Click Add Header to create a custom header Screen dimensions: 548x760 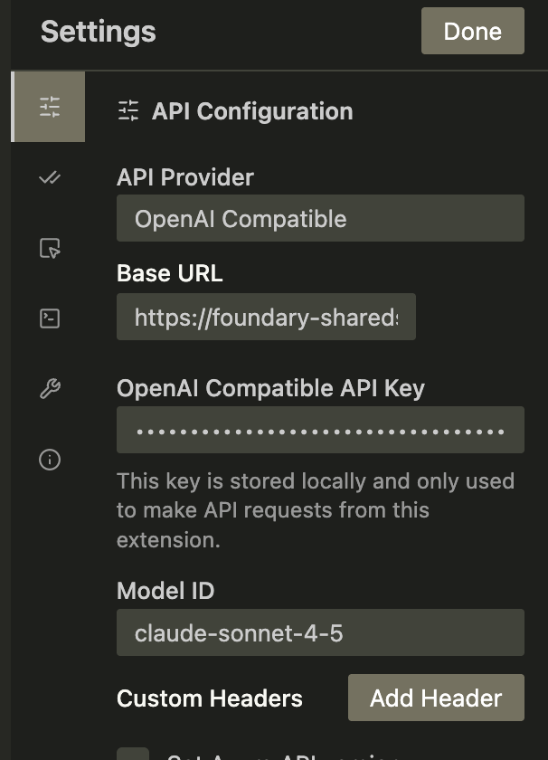click(436, 698)
